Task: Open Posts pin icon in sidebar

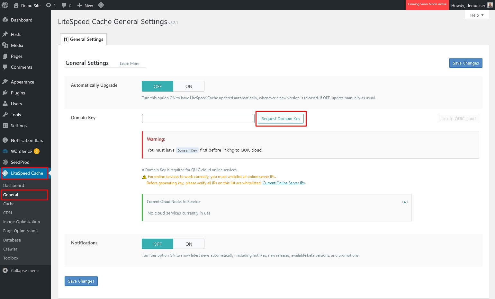Action: tap(5, 34)
